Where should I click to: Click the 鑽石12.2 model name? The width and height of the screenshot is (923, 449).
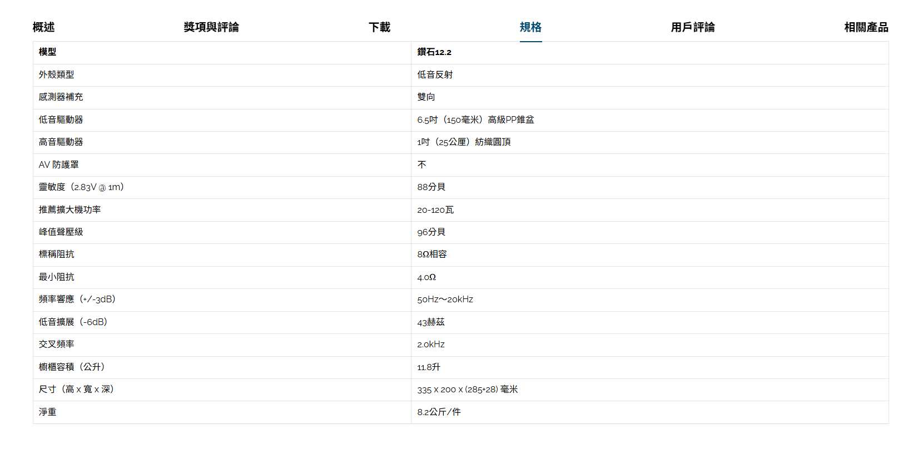(434, 52)
